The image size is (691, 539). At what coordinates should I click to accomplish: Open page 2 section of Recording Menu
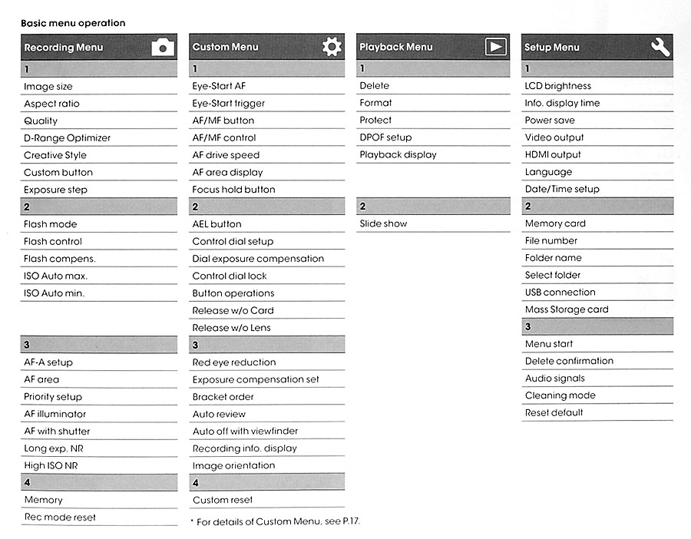click(x=99, y=207)
